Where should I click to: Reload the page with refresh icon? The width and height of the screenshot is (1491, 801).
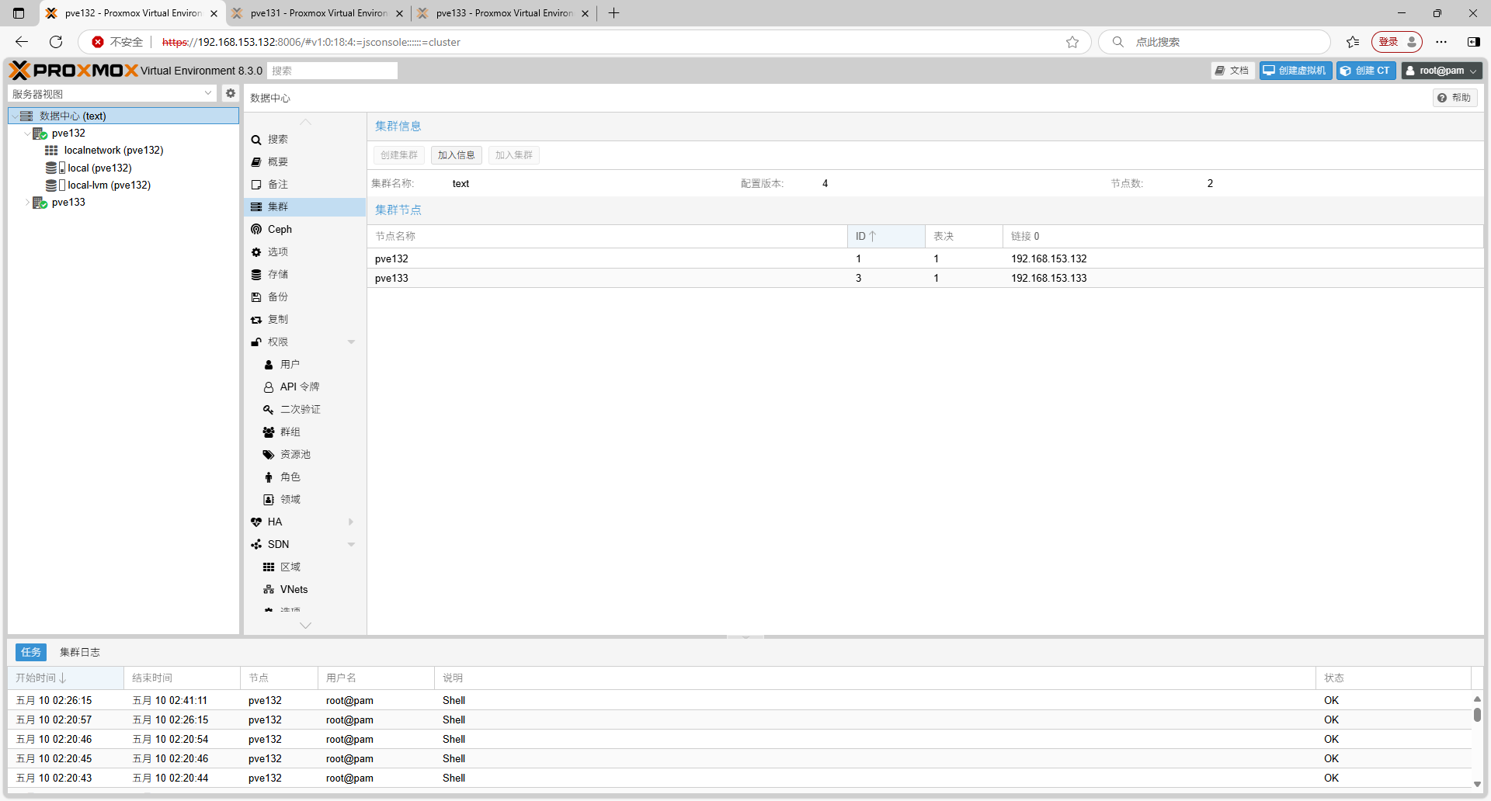pyautogui.click(x=56, y=42)
